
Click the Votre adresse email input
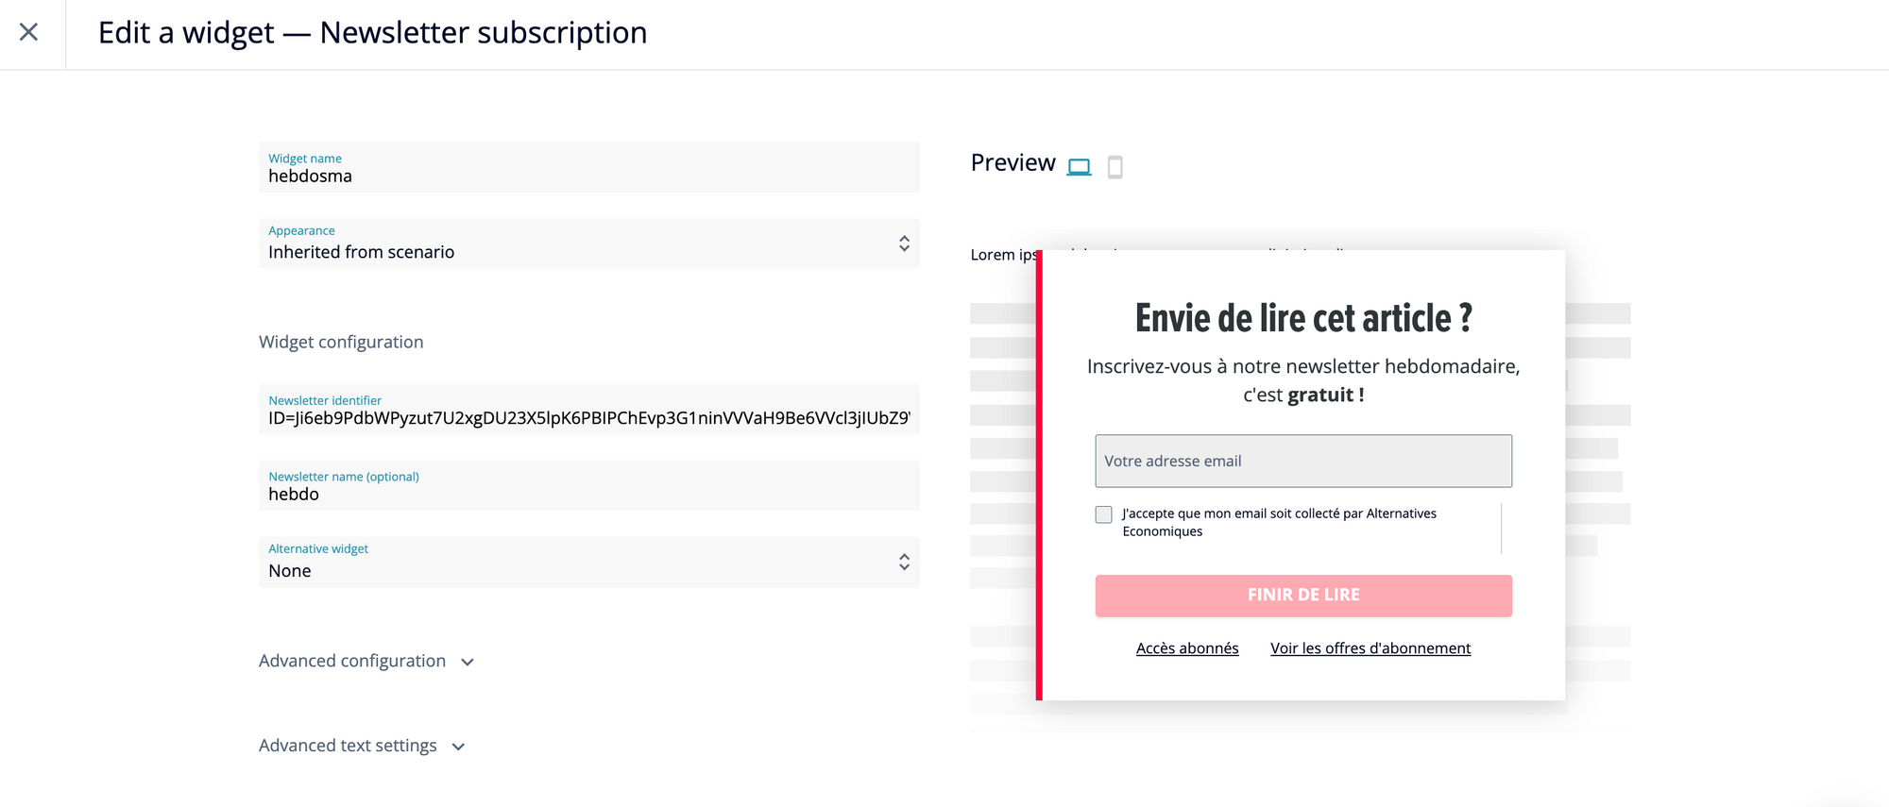1303,461
